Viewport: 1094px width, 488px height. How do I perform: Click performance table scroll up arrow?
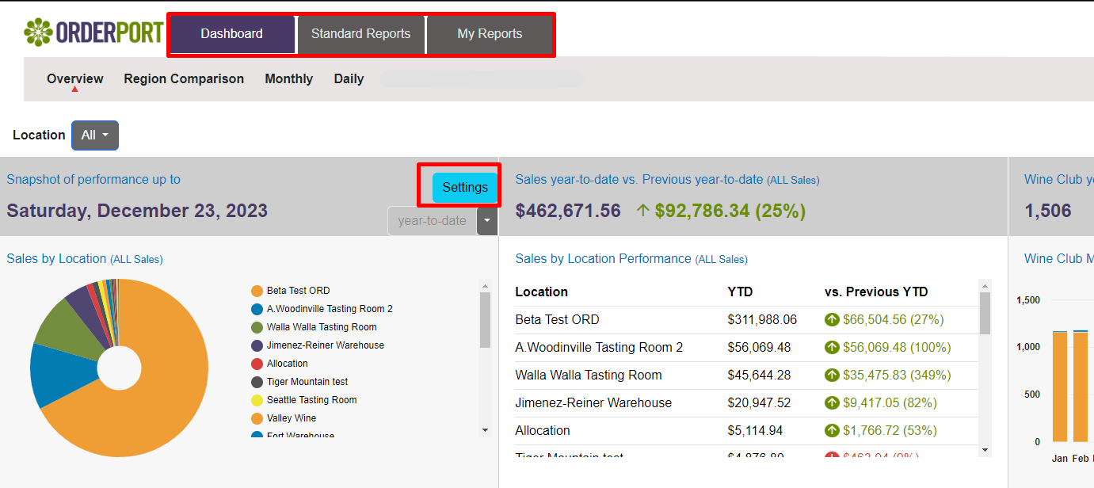click(x=985, y=285)
